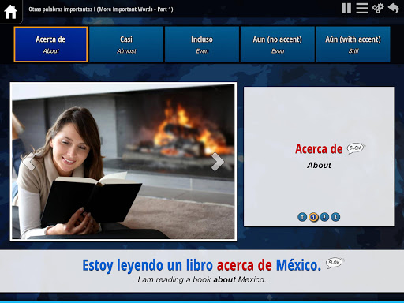The width and height of the screenshot is (404, 303).
Task: Choose the Aun (no accent) tab
Action: (278, 44)
